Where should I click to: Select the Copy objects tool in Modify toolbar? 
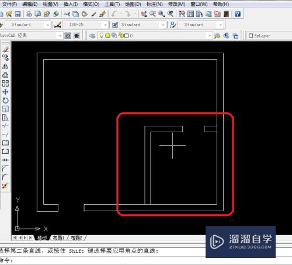[x=5, y=58]
